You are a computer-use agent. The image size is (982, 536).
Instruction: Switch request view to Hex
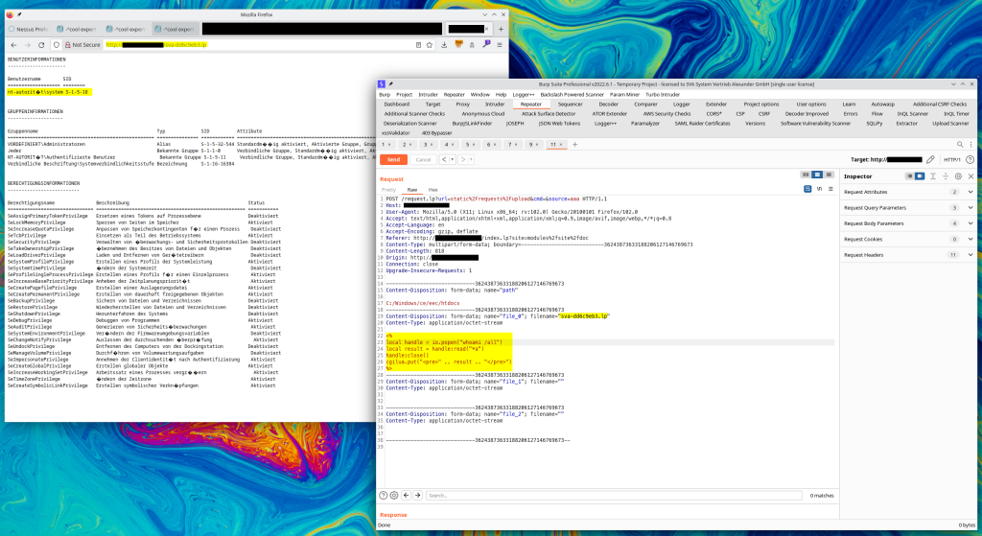pyautogui.click(x=433, y=190)
